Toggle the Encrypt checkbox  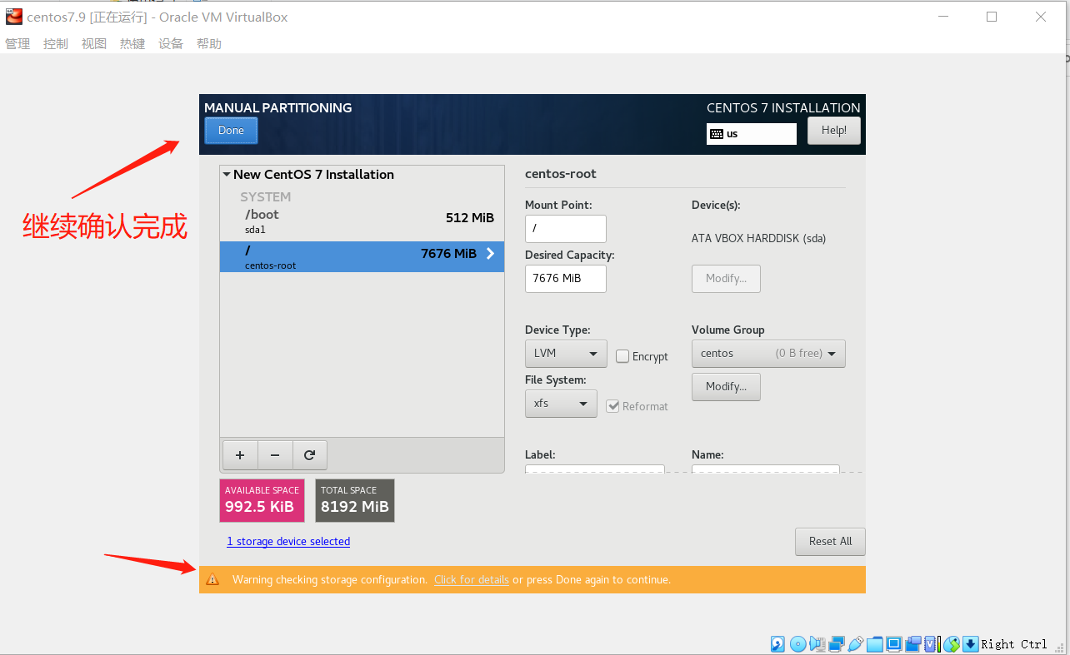[622, 356]
